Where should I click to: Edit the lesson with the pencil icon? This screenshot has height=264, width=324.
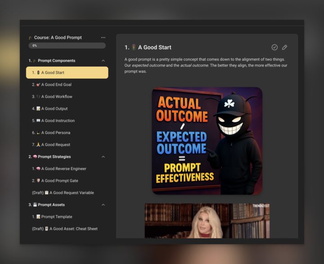pos(284,47)
